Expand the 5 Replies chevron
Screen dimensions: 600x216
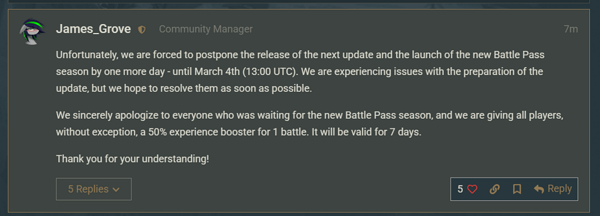coord(116,190)
